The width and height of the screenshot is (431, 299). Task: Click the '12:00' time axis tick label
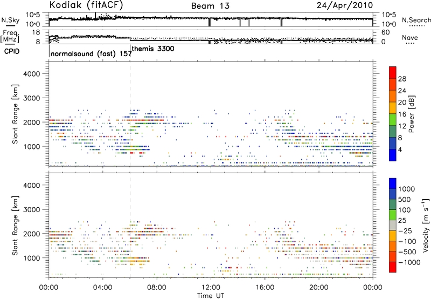211,288
